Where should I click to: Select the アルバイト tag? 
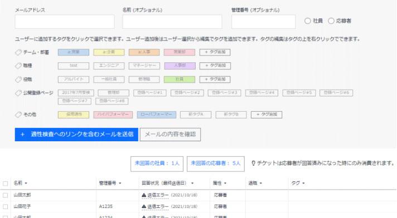(x=74, y=80)
